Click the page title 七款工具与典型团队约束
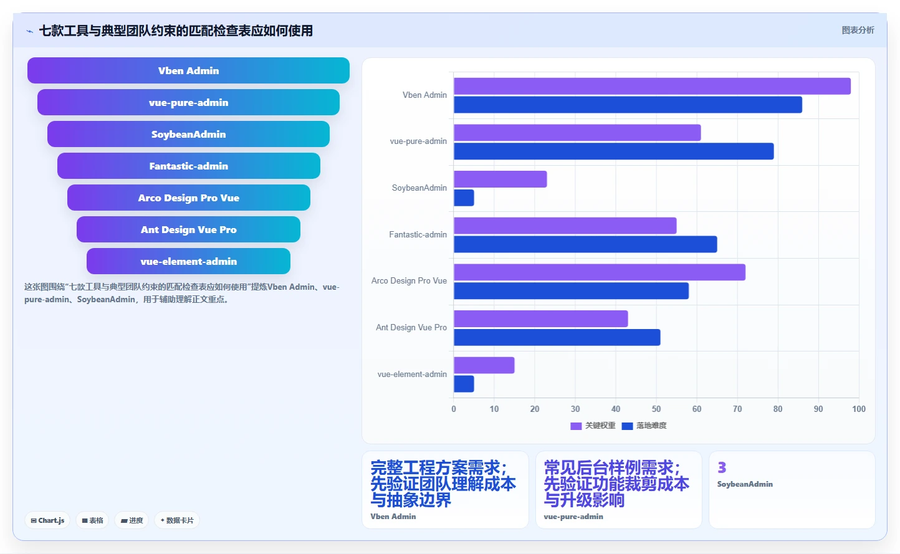This screenshot has width=900, height=554. tap(176, 31)
